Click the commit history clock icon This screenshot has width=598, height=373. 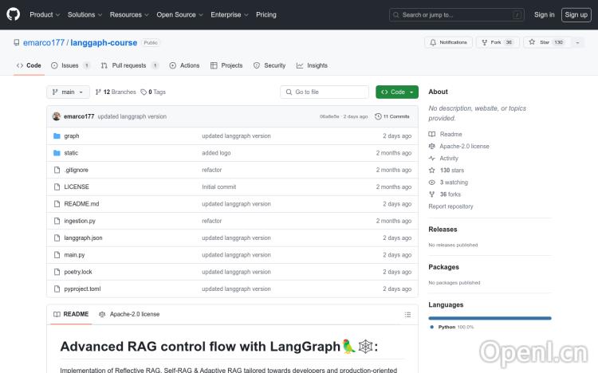click(x=379, y=116)
